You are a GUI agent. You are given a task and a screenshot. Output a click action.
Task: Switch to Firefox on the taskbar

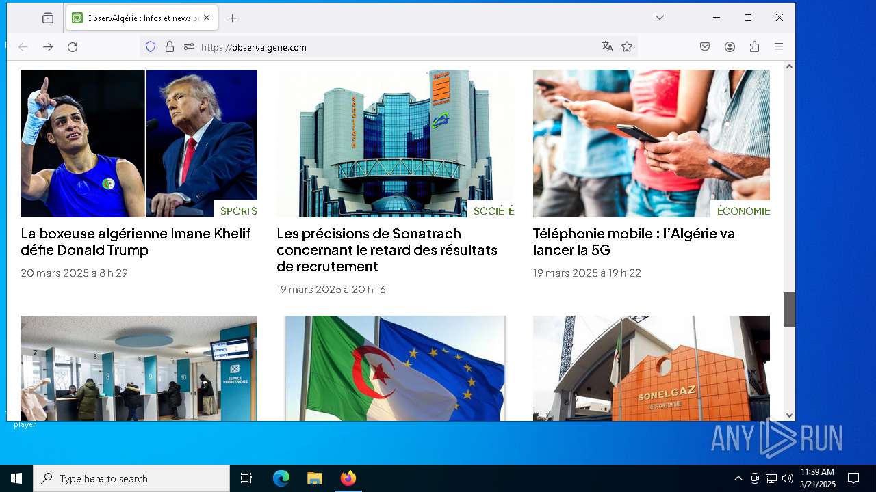click(x=348, y=478)
